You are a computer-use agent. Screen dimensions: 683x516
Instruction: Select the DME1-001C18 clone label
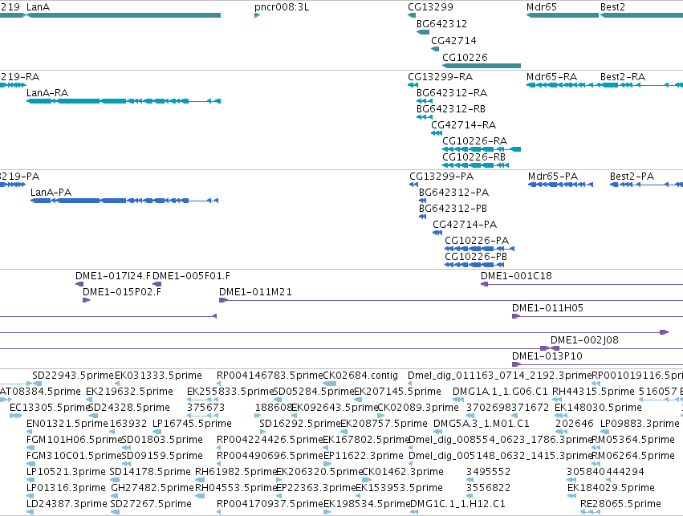point(517,276)
